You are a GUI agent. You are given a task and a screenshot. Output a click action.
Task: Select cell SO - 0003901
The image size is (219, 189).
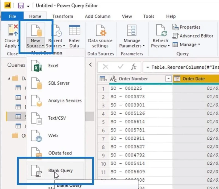tap(141, 105)
